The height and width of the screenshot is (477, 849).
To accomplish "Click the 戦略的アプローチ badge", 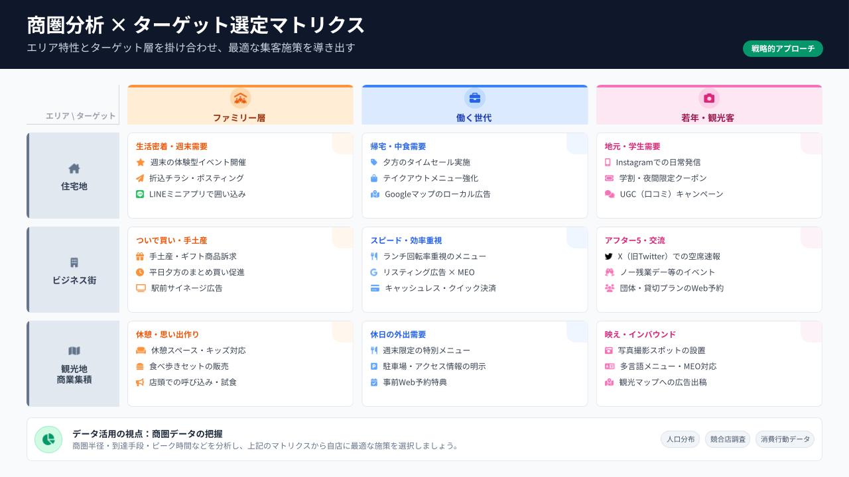I will (783, 49).
